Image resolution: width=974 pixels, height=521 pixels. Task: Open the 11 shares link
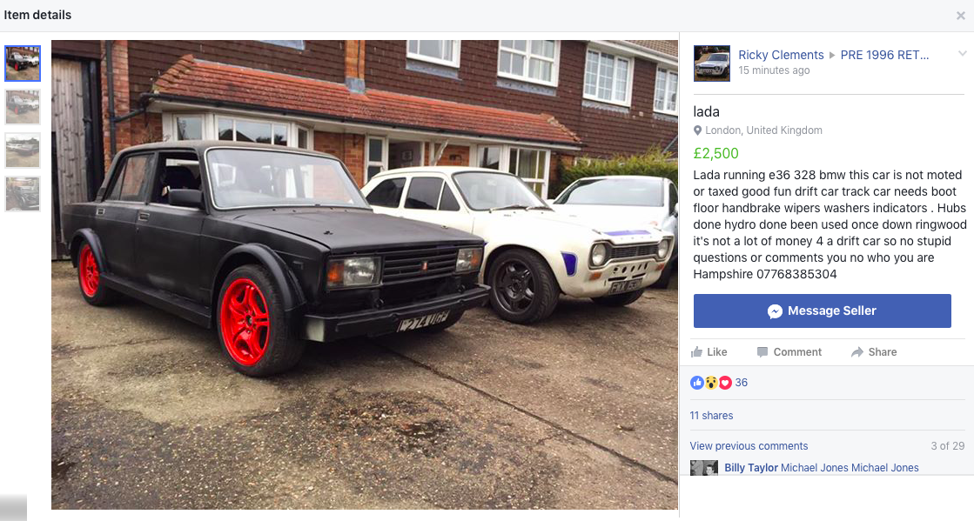click(x=711, y=416)
